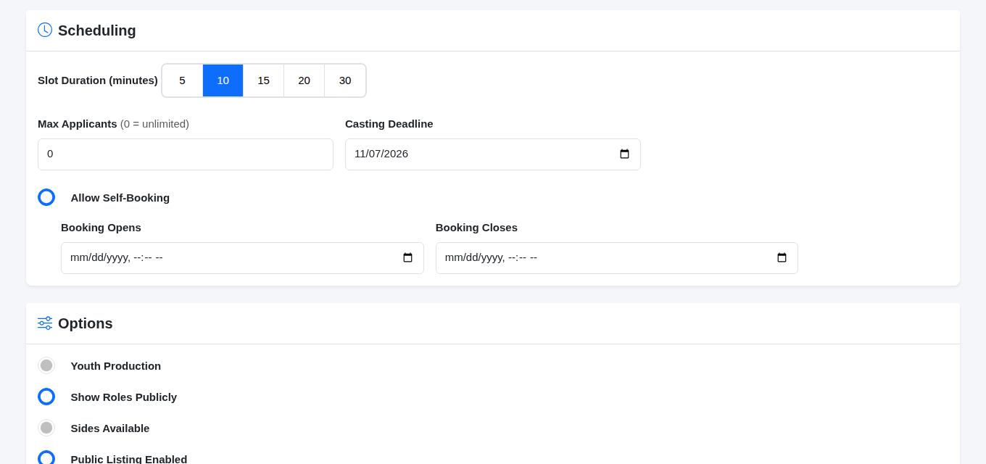
Task: Select 10 minute slot duration
Action: (223, 80)
